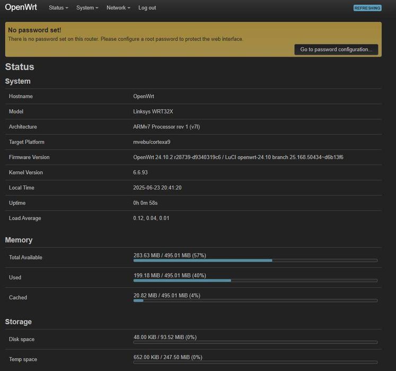Click the Used memory label

(x=15, y=278)
